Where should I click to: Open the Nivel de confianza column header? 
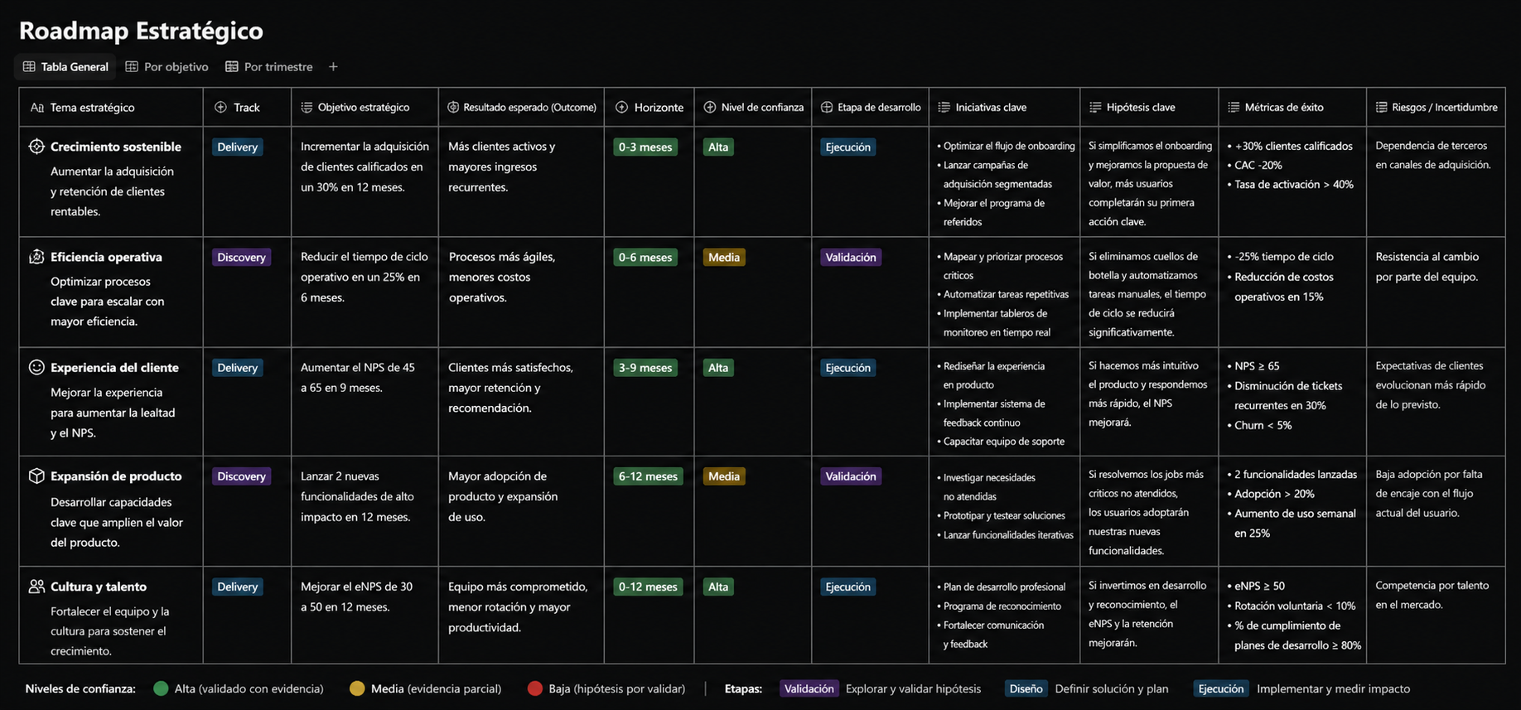tap(753, 108)
